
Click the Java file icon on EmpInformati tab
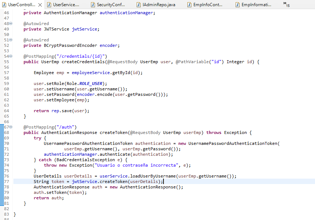[237, 5]
